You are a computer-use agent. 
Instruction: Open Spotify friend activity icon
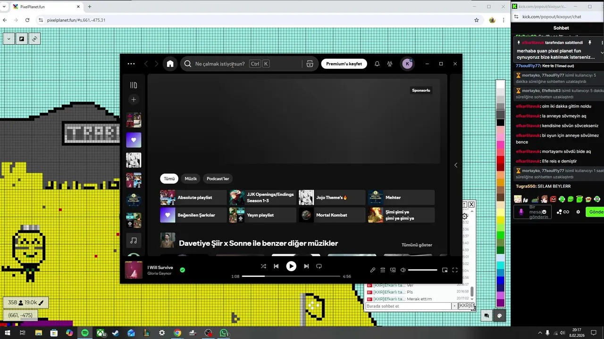click(390, 64)
